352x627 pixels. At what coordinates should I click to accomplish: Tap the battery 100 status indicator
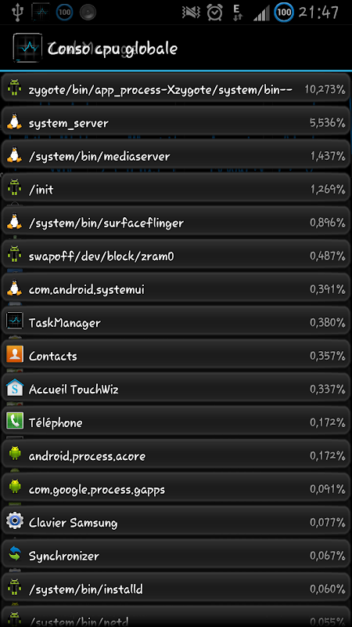tap(284, 13)
